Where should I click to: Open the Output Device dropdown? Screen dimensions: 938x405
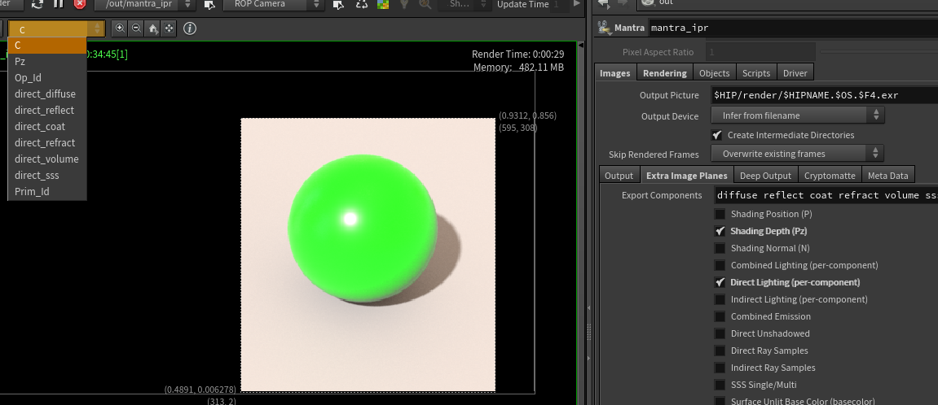point(797,116)
